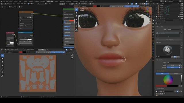Viewport: 184px width, 103px height.
Task: Select the Draw tool in the 3D viewport toolbar
Action: coord(76,9)
